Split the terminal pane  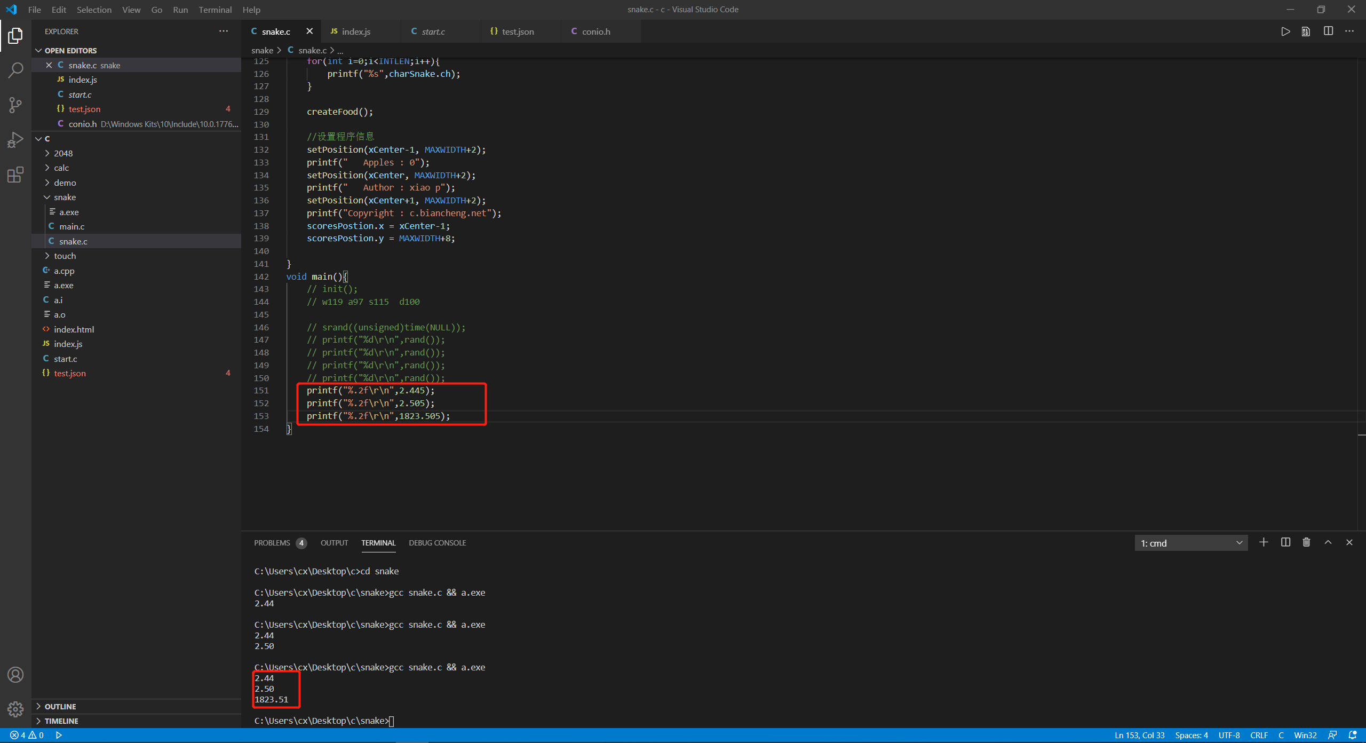1285,542
